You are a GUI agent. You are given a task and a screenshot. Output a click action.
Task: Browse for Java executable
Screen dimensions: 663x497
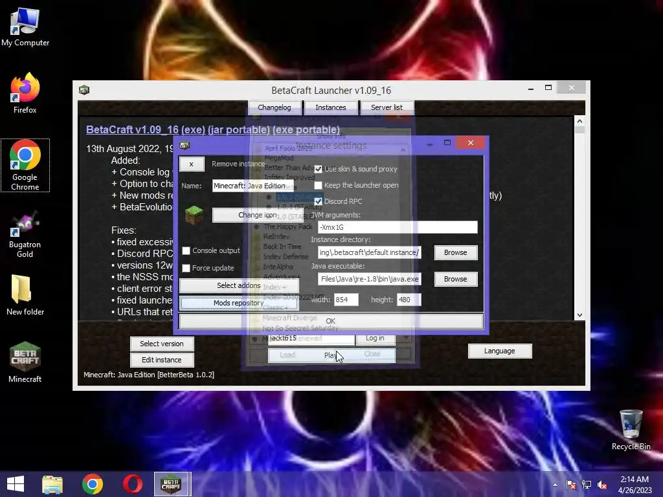coord(455,279)
